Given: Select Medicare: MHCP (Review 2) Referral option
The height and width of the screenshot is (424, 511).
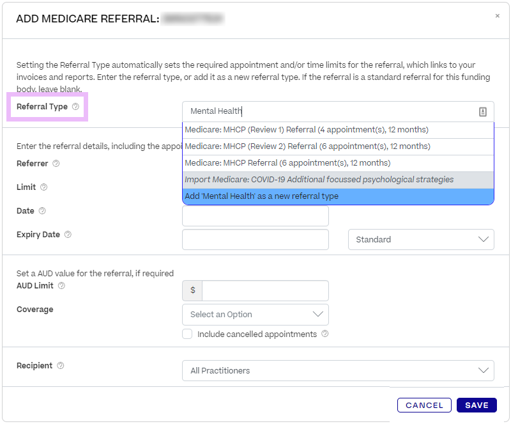Looking at the screenshot, I should point(338,146).
